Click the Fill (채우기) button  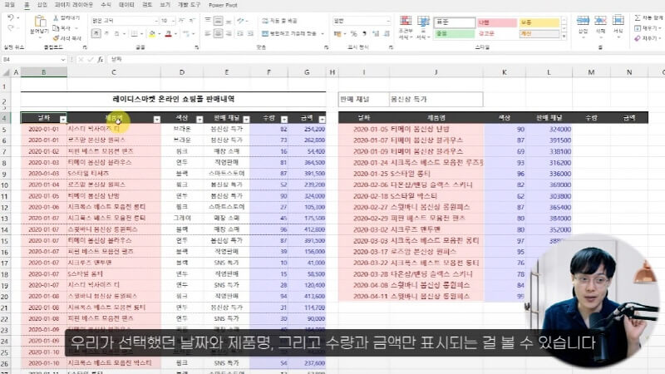[x=648, y=28]
